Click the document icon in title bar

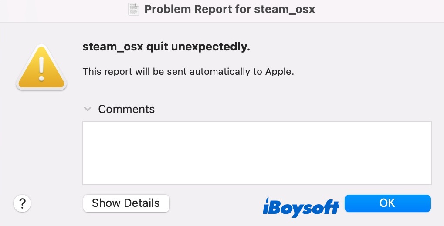[134, 9]
